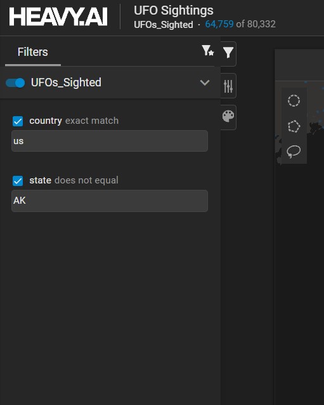This screenshot has height=405, width=324.
Task: Select the lasso selection tool
Action: click(x=294, y=151)
